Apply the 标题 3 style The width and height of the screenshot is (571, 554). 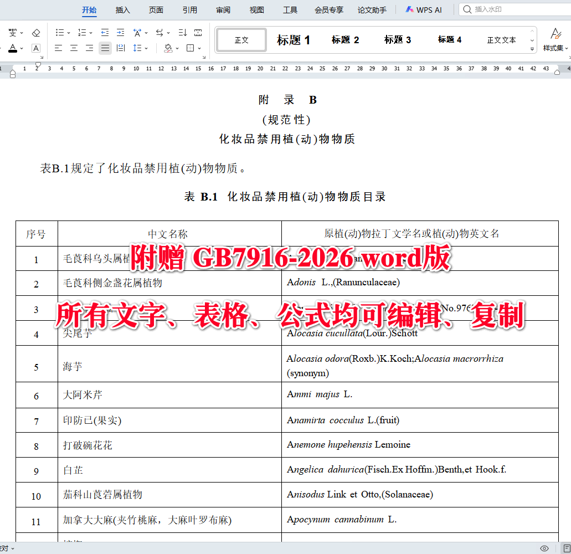397,40
